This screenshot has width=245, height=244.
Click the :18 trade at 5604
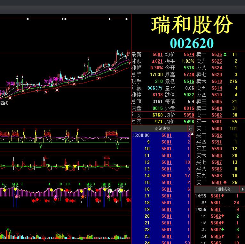[219, 223]
